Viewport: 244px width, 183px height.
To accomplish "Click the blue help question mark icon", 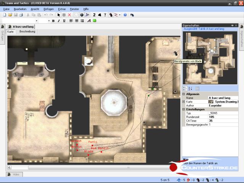I will [125, 15].
